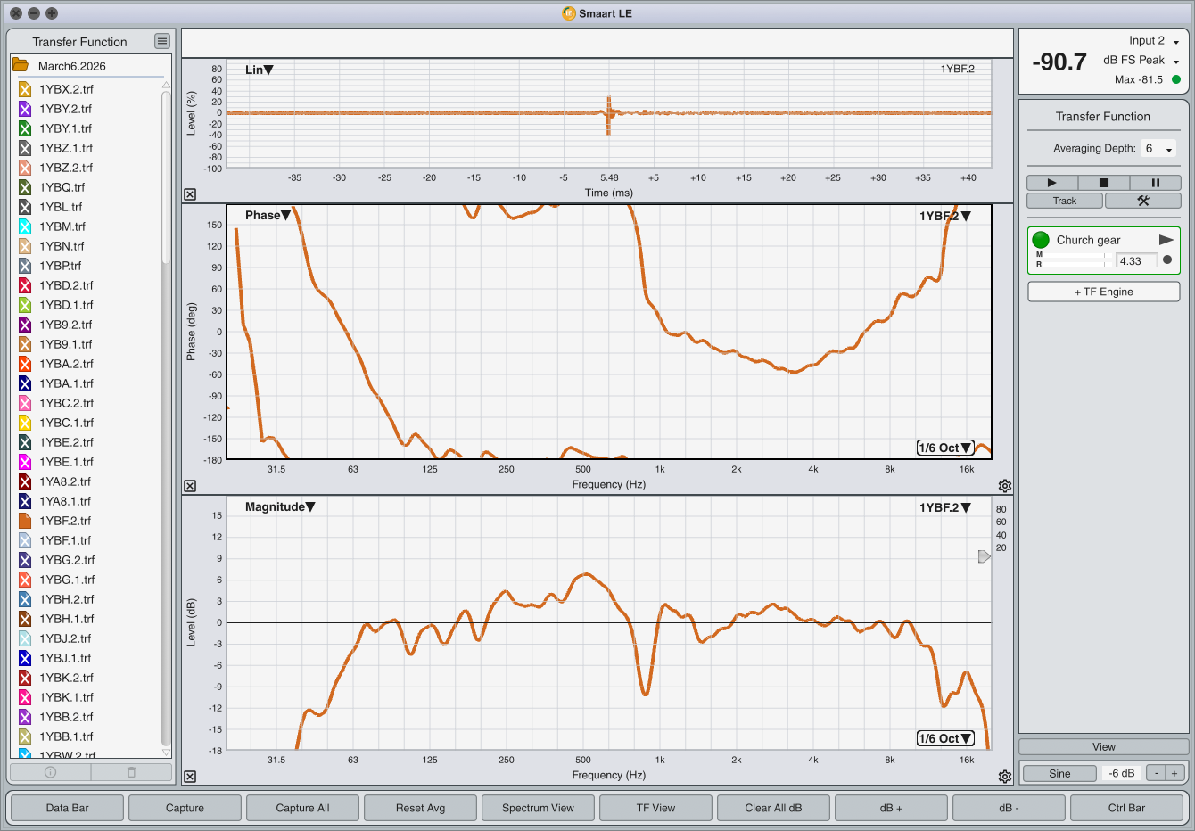Select the 1YBJ.1.trf trace icon
The height and width of the screenshot is (831, 1195).
click(x=25, y=658)
